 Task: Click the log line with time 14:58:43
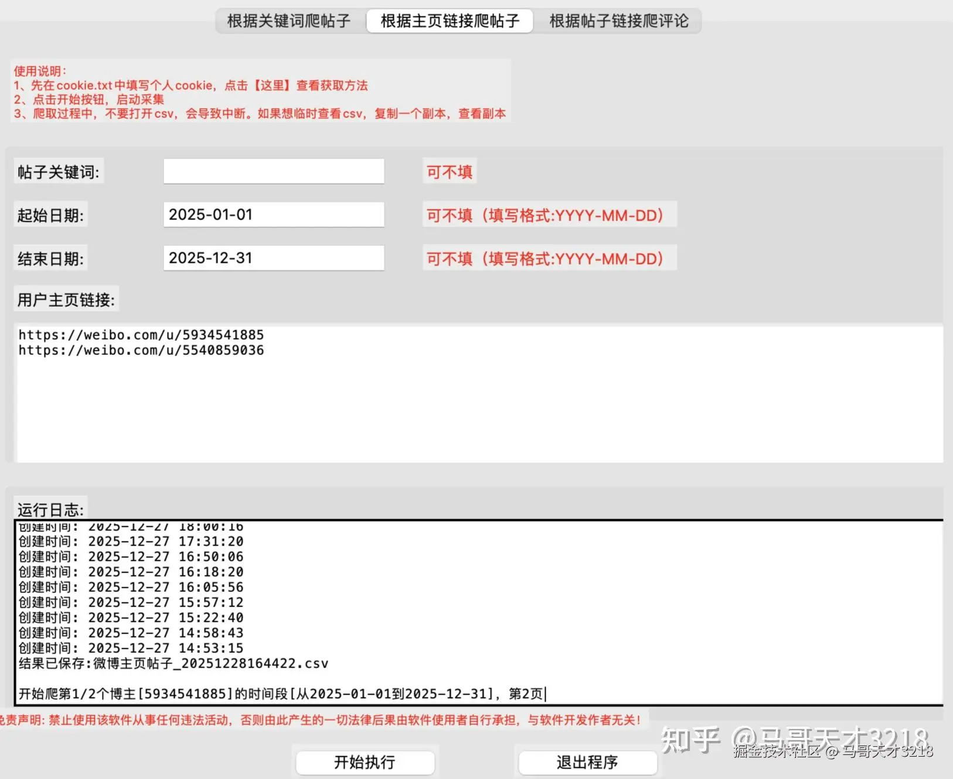tap(131, 633)
